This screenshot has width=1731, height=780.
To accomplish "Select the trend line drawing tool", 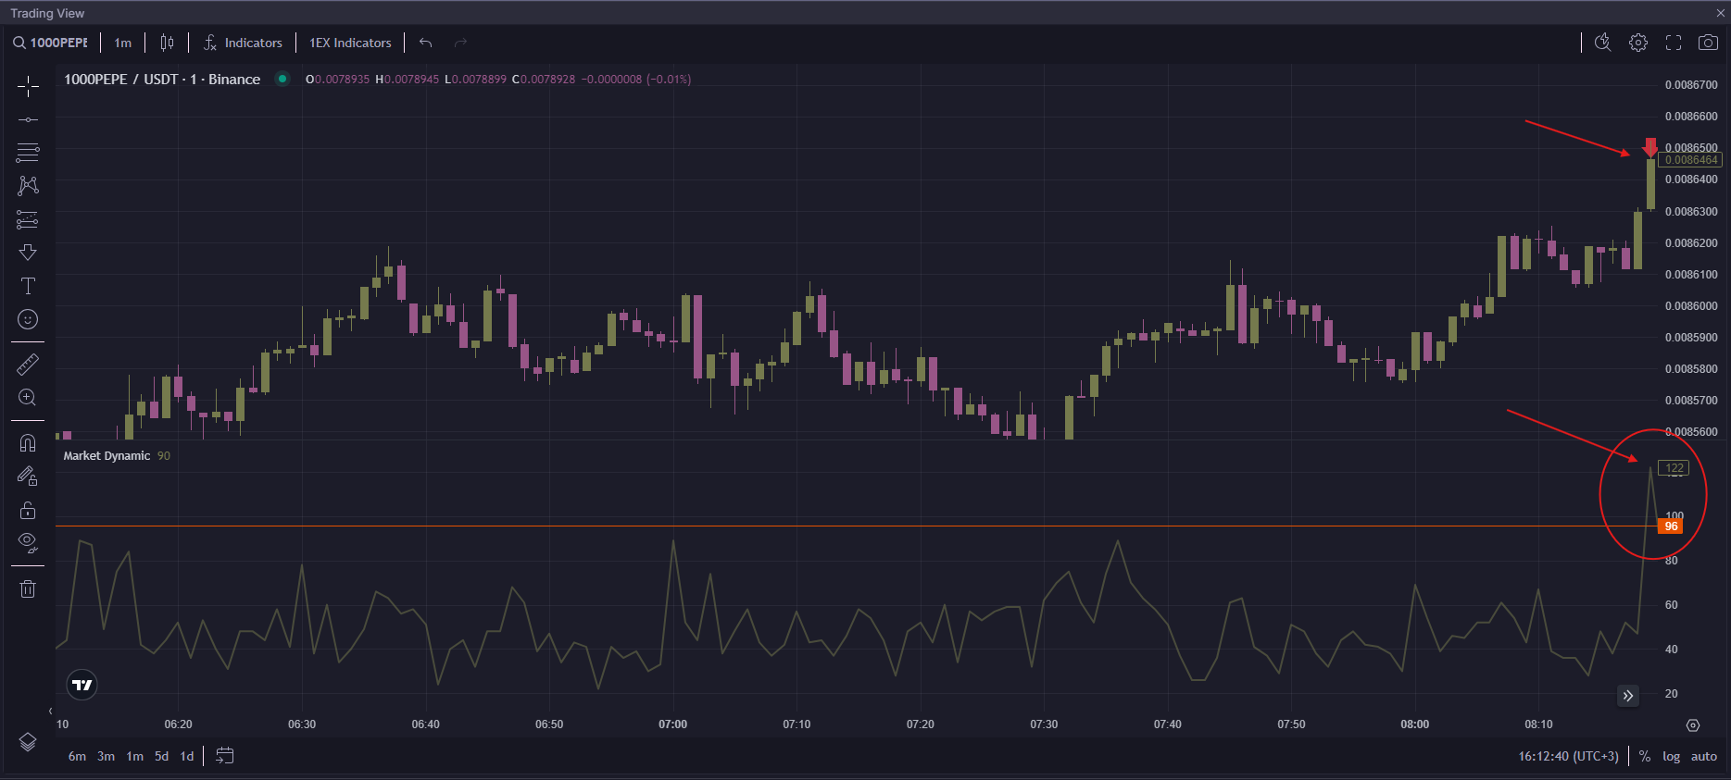I will click(28, 120).
